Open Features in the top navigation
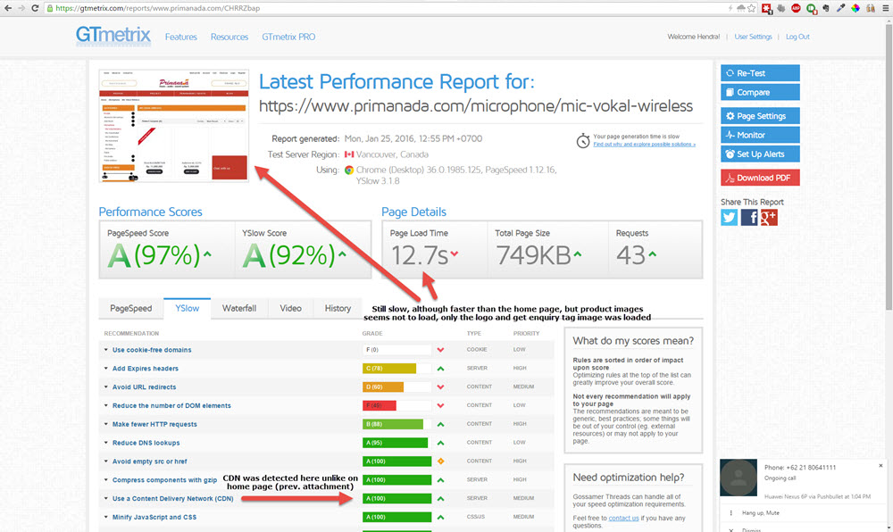 [x=181, y=37]
